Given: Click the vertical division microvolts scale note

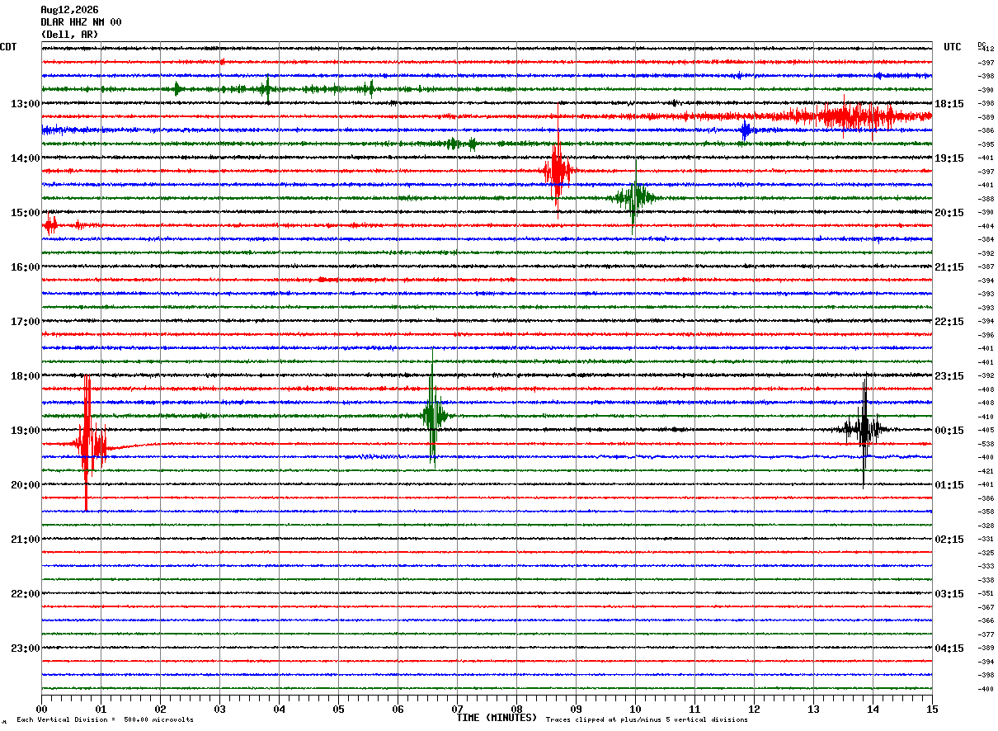Looking at the screenshot, I should point(105,719).
